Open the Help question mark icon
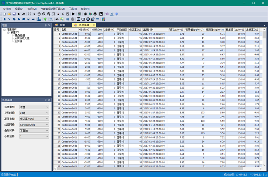Image resolution: width=268 pixels, height=177 pixels. 117,14
